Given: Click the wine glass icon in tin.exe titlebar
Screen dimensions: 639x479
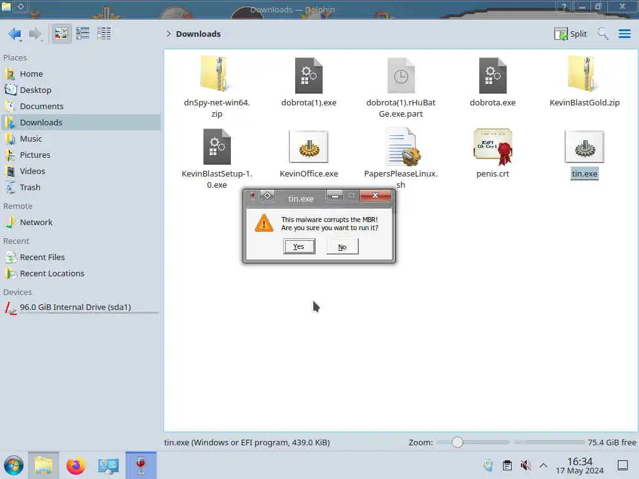Looking at the screenshot, I should point(253,196).
